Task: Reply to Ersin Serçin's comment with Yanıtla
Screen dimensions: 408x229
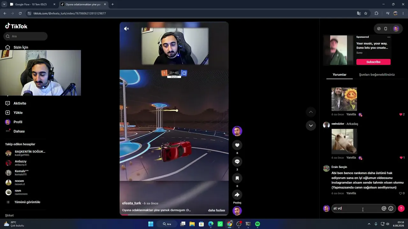Action: [x=351, y=193]
